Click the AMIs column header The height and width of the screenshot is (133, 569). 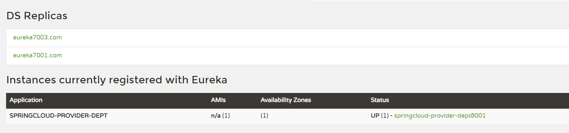pyautogui.click(x=218, y=100)
